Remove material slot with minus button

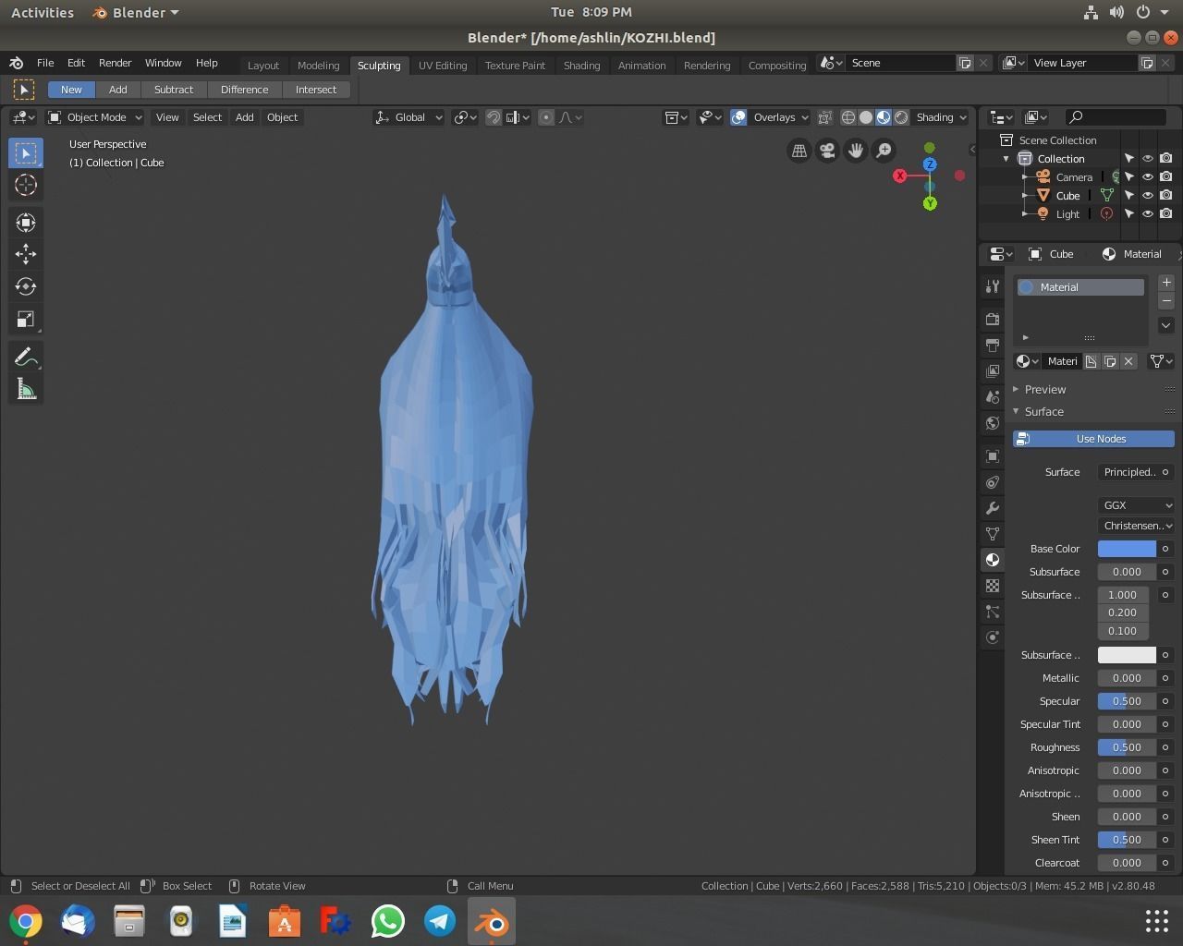click(1166, 301)
